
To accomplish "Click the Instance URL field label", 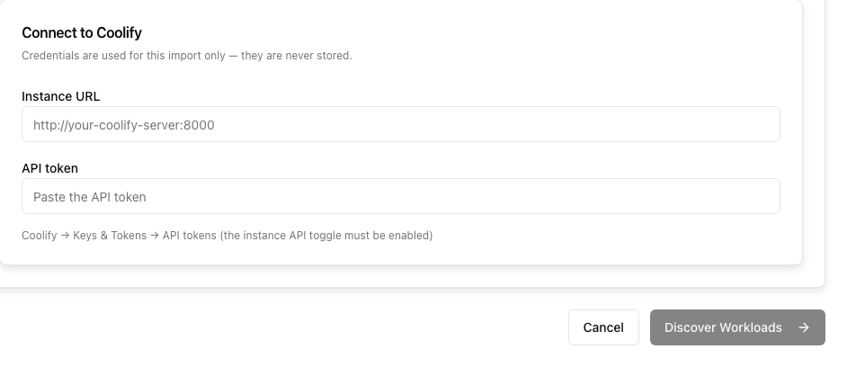I will (x=60, y=96).
